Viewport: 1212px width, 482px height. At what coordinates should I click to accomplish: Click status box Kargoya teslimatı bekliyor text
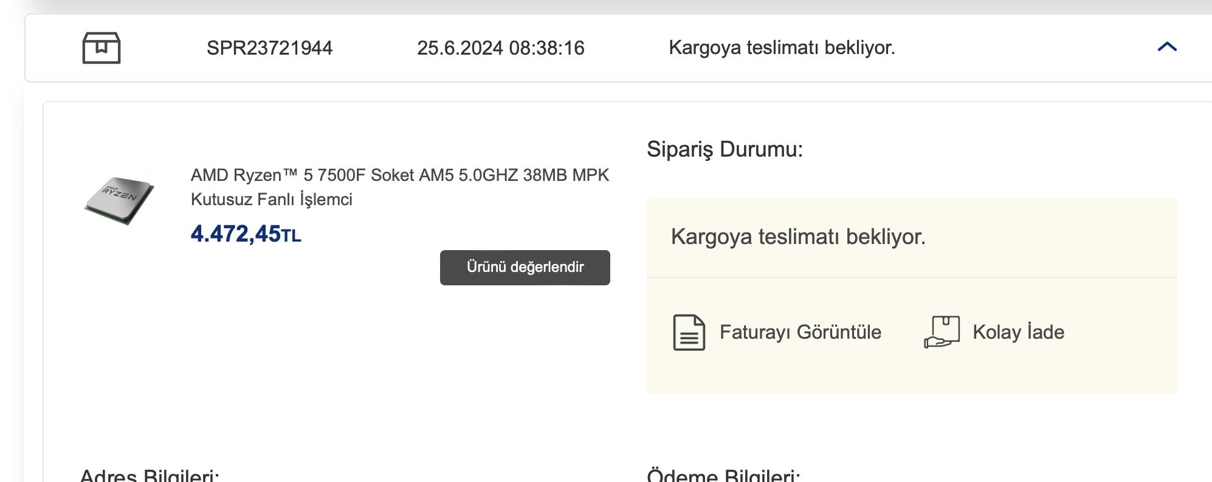(x=798, y=237)
